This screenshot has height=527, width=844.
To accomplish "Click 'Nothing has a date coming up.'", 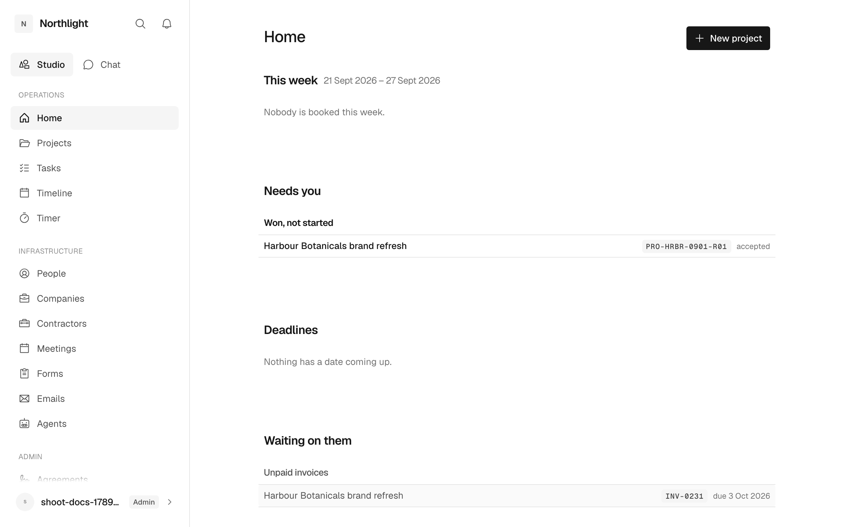I will [x=327, y=362].
